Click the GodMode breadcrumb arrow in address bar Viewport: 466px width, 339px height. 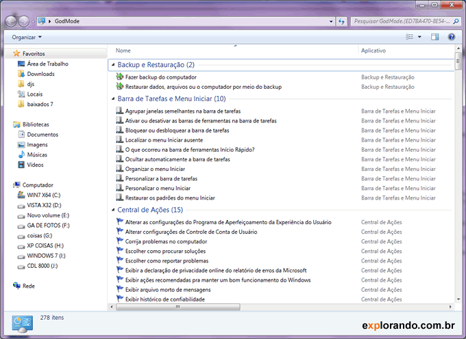[49, 21]
